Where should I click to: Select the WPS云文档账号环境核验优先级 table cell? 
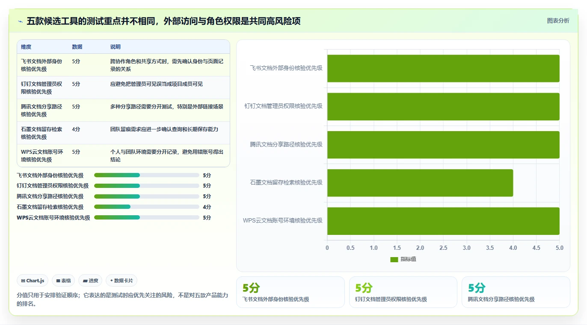click(42, 156)
